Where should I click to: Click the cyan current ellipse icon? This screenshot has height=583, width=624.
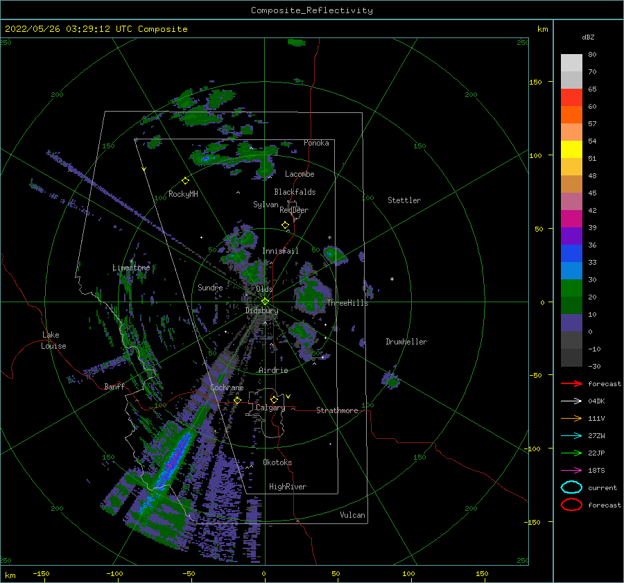tap(571, 487)
